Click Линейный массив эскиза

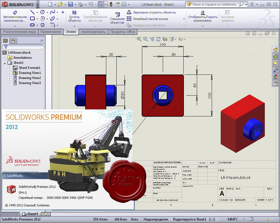[148, 19]
